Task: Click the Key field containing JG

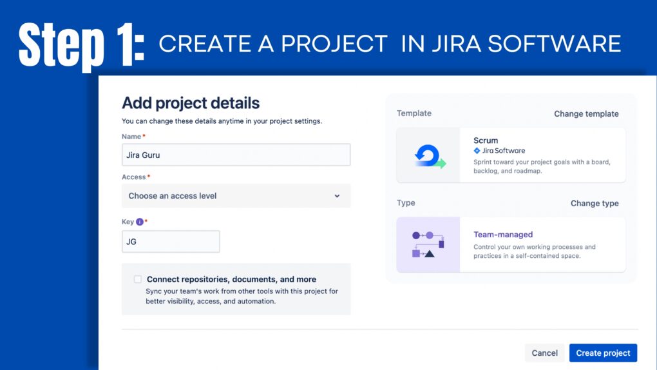Action: pos(171,242)
